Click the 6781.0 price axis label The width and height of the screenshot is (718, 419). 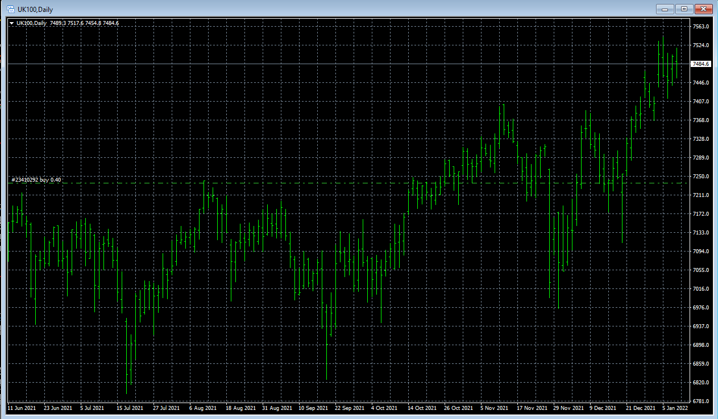tap(701, 401)
